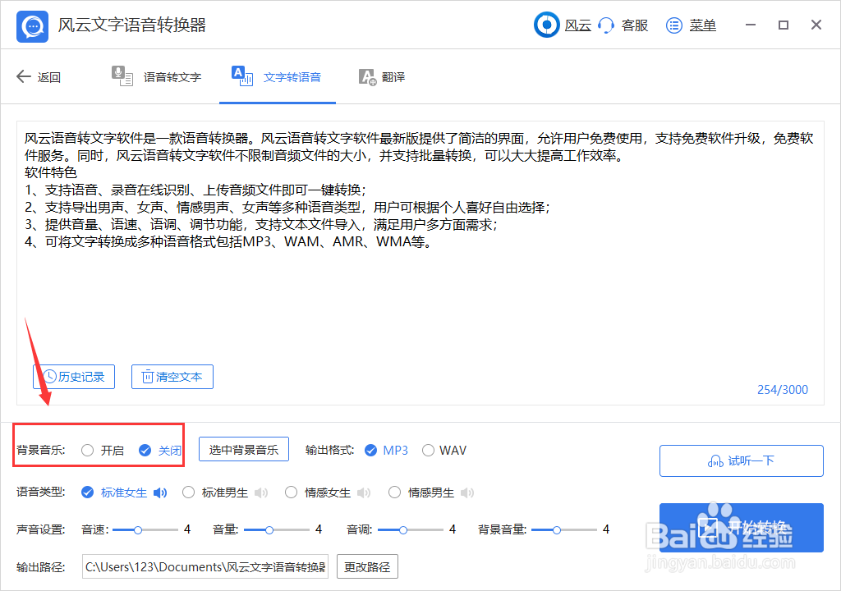The height and width of the screenshot is (591, 841).
Task: Select 标准男生 voice type
Action: 188,492
